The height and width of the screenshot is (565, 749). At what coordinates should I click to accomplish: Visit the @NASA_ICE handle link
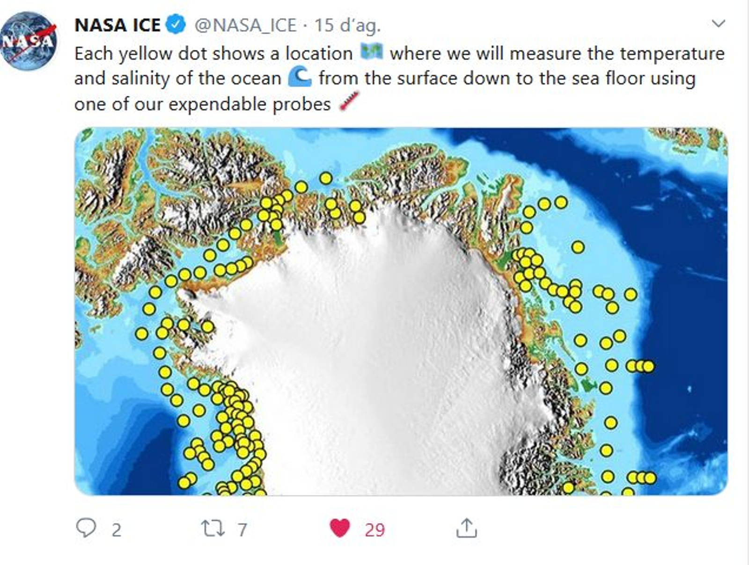tap(245, 25)
